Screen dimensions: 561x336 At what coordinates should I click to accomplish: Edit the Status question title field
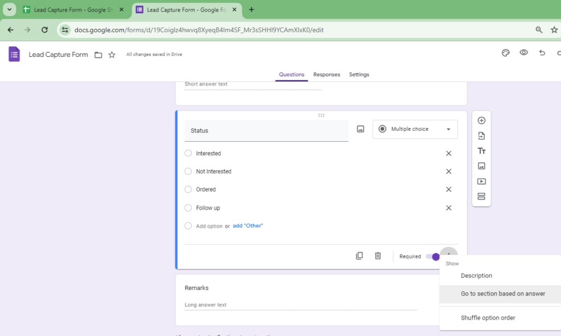(266, 131)
